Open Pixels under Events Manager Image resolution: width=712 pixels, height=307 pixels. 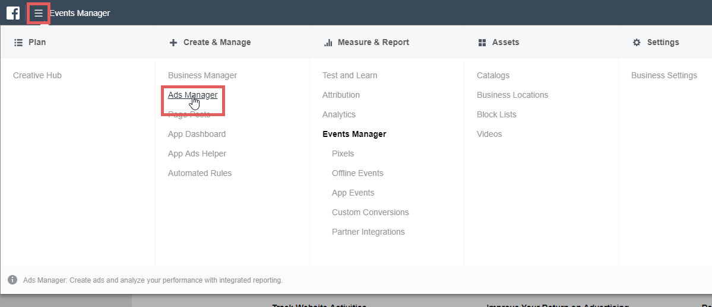tap(343, 153)
